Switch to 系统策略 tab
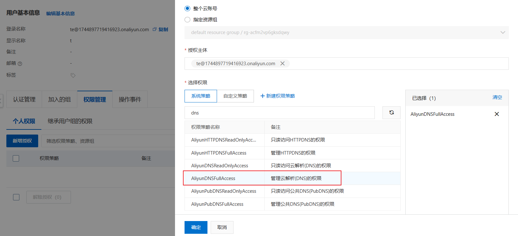518x236 pixels. 201,96
